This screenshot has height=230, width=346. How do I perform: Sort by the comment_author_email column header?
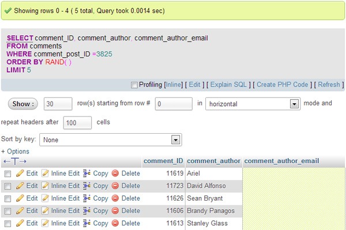click(281, 161)
